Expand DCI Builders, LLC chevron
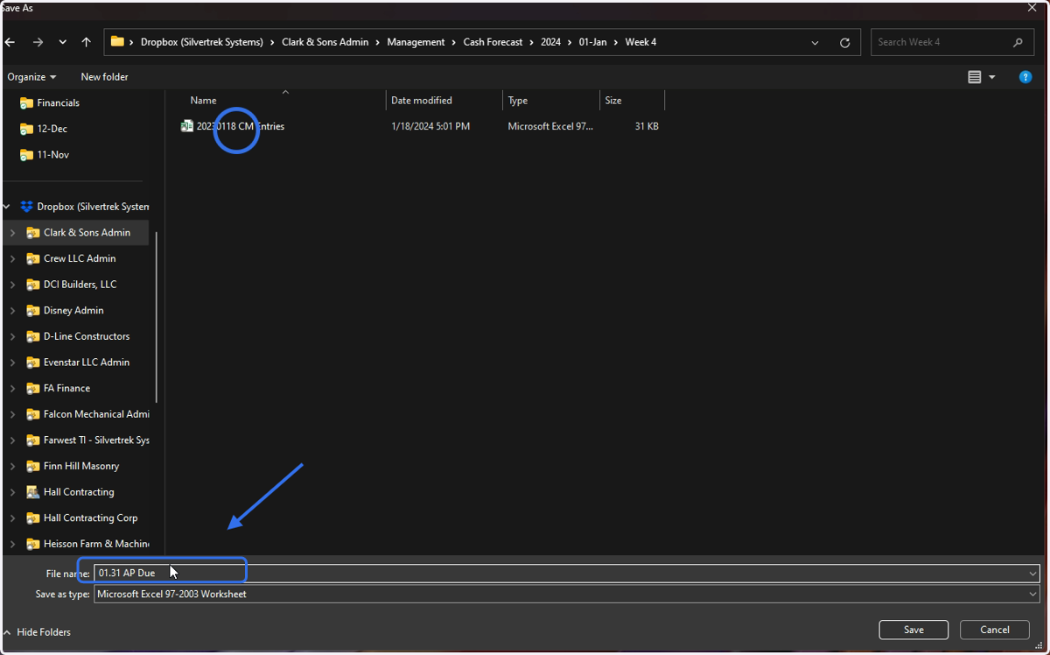The height and width of the screenshot is (655, 1050). coord(12,285)
